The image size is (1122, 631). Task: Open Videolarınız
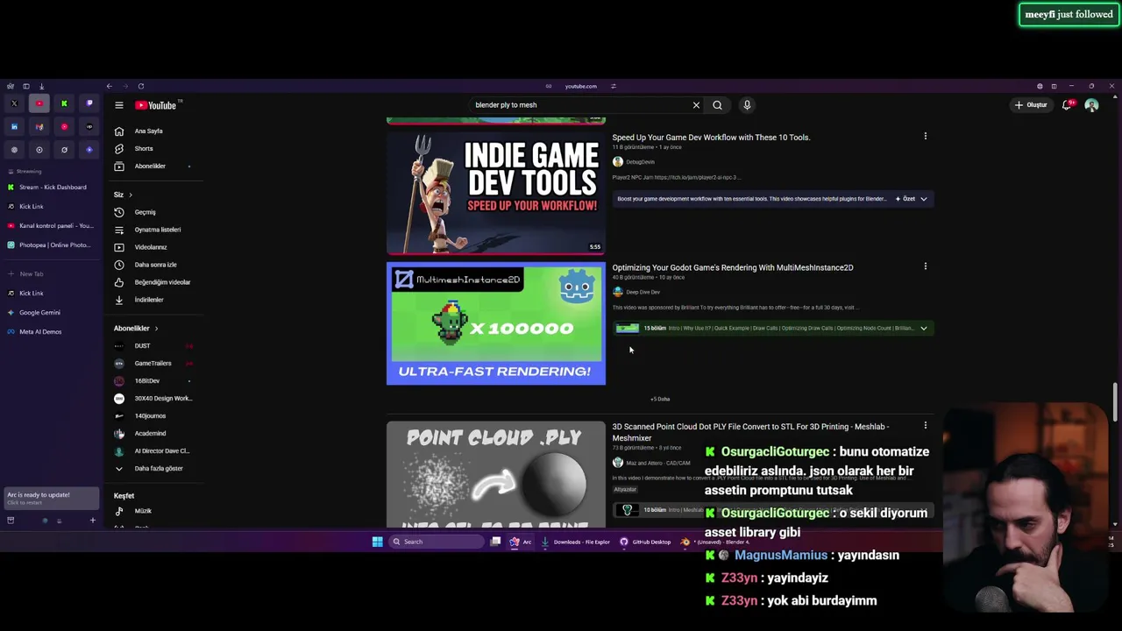point(153,247)
